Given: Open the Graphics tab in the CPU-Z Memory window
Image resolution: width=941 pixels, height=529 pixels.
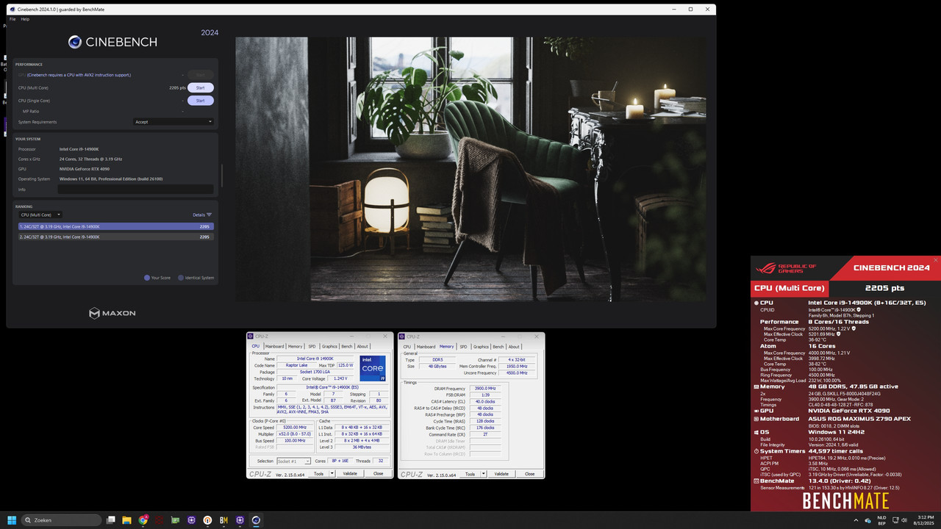Looking at the screenshot, I should pos(482,347).
